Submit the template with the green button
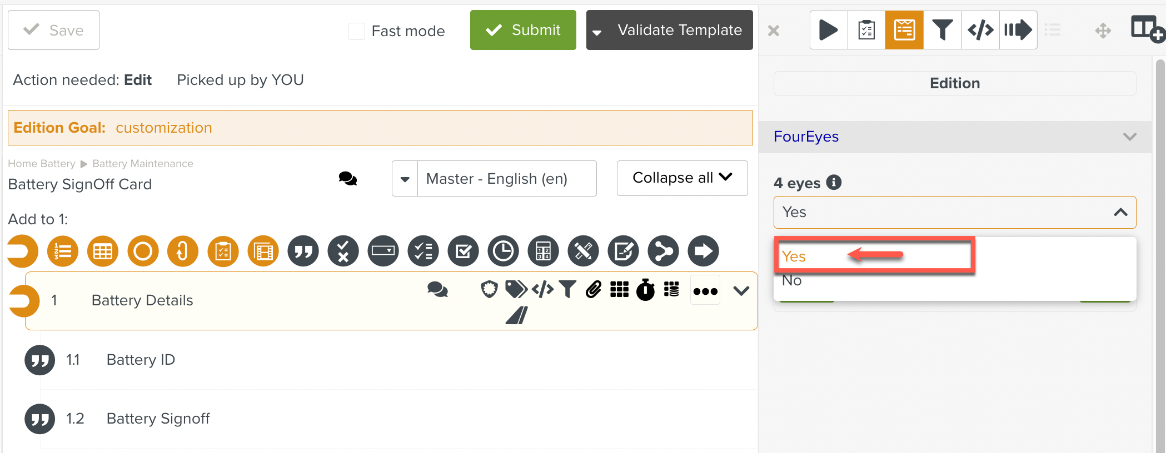The image size is (1166, 453). coord(523,30)
